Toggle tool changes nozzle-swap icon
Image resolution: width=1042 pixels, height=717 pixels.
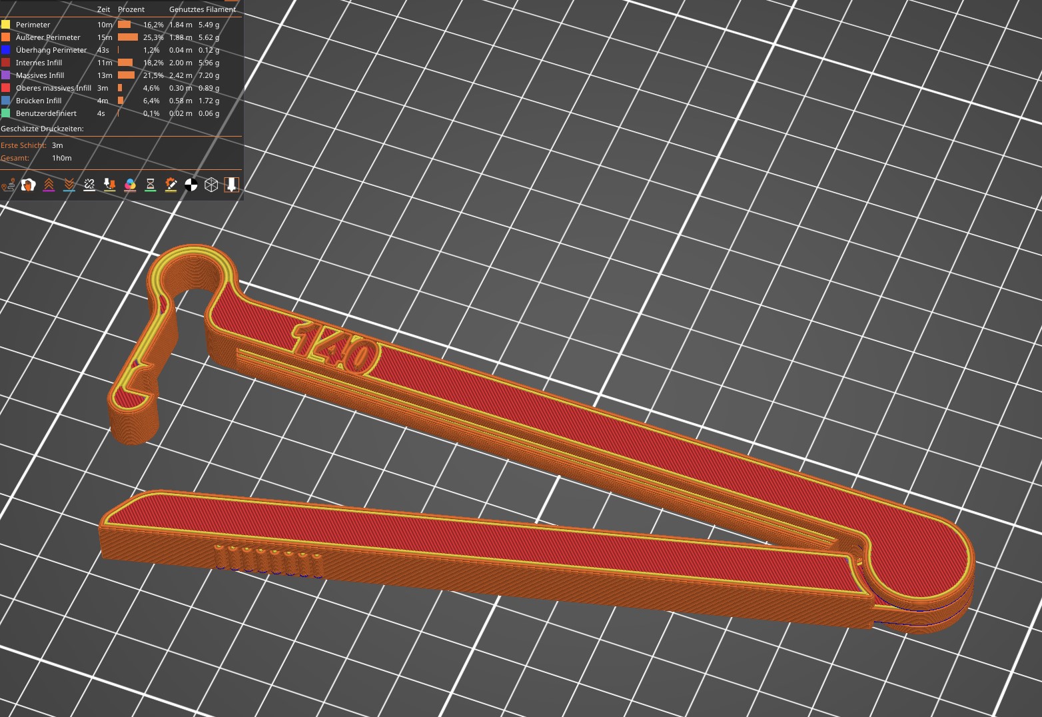(110, 185)
